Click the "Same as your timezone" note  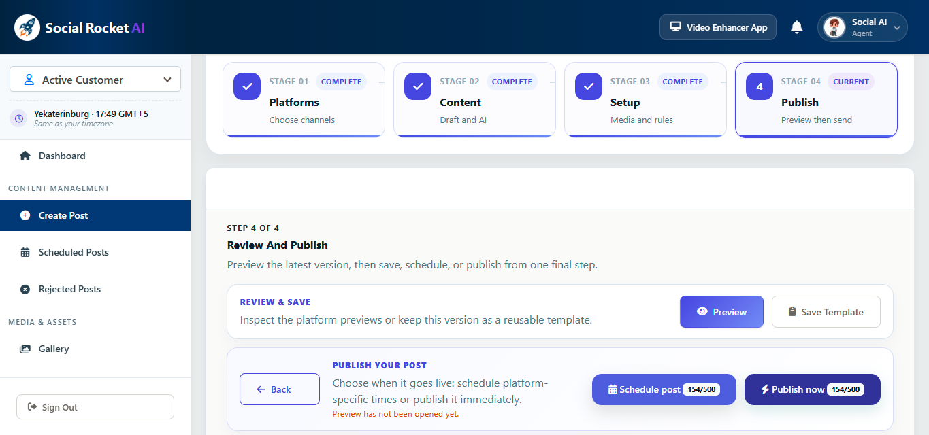coord(74,124)
